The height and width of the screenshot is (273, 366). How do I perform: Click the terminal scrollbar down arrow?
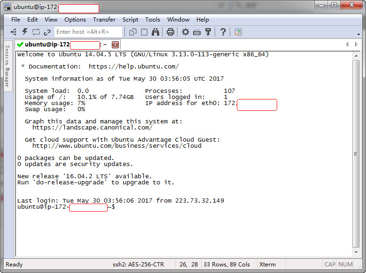click(356, 253)
